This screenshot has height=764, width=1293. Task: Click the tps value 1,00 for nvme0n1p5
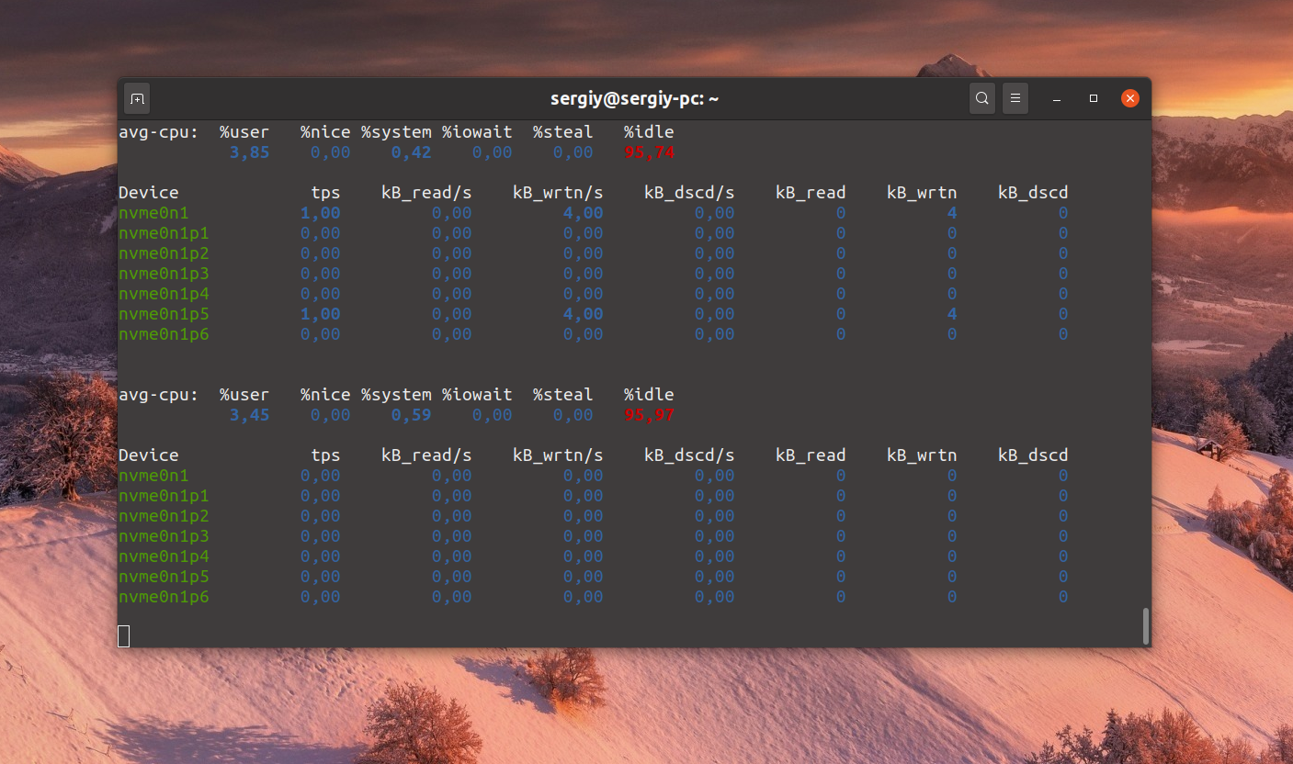point(320,314)
